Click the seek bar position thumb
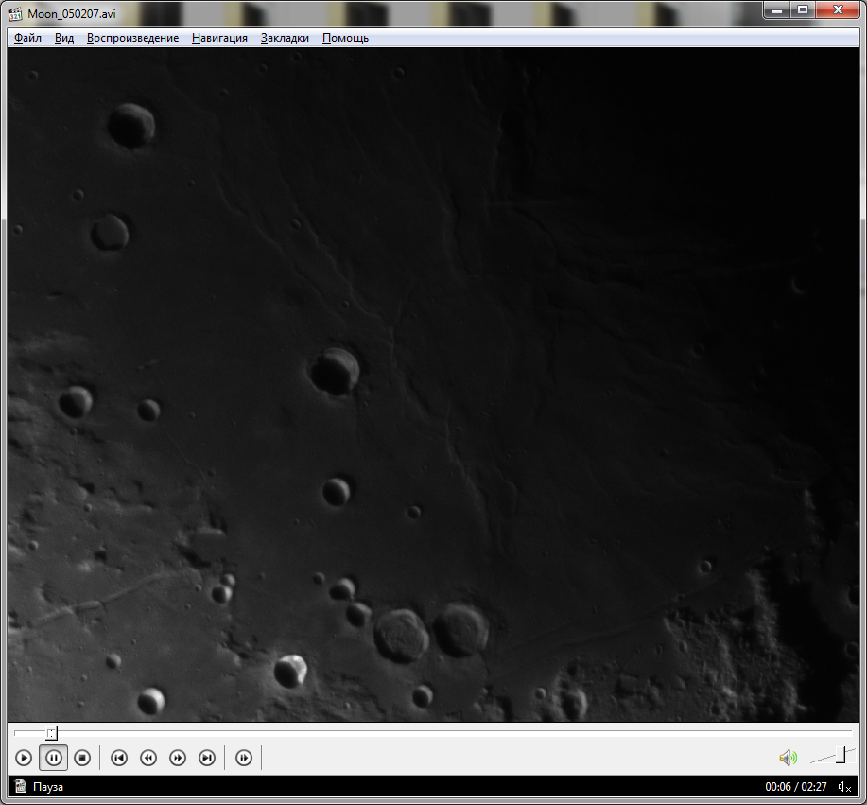The width and height of the screenshot is (867, 805). [x=52, y=733]
